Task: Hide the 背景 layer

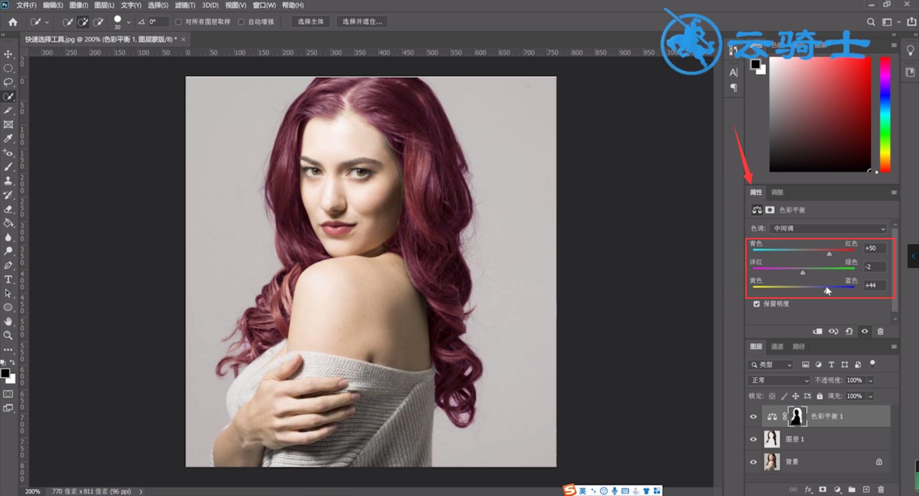Action: click(753, 462)
